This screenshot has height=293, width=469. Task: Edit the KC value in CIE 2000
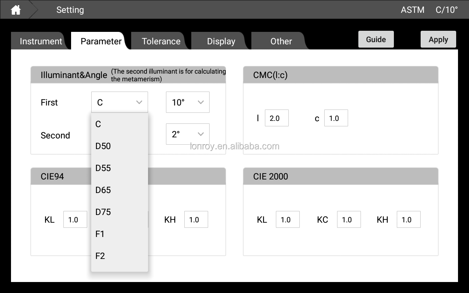349,219
